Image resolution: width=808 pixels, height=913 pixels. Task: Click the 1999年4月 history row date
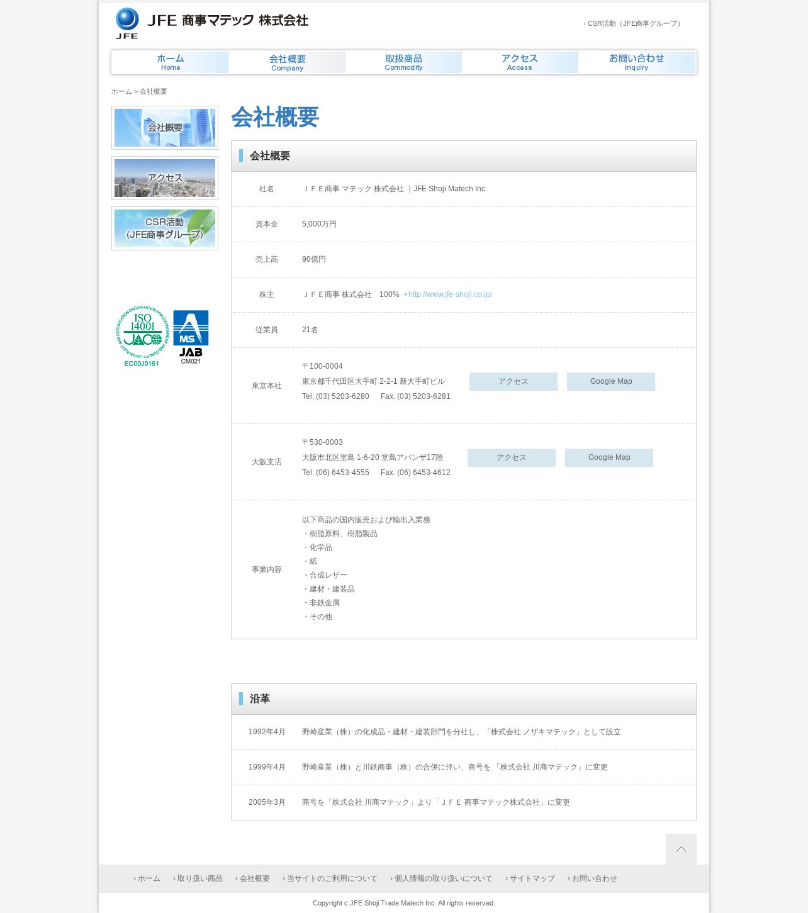tap(267, 767)
